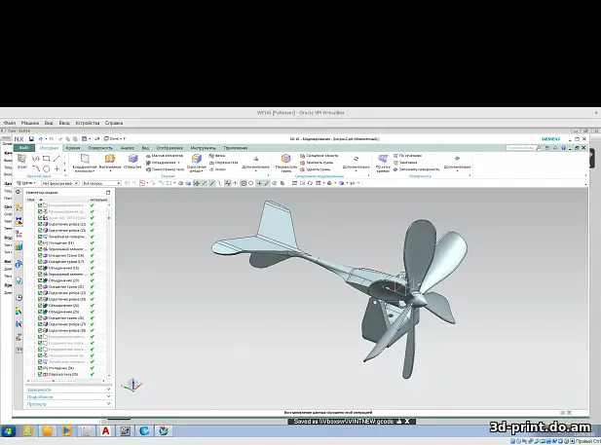Click Заменить грань replace face

317,163
